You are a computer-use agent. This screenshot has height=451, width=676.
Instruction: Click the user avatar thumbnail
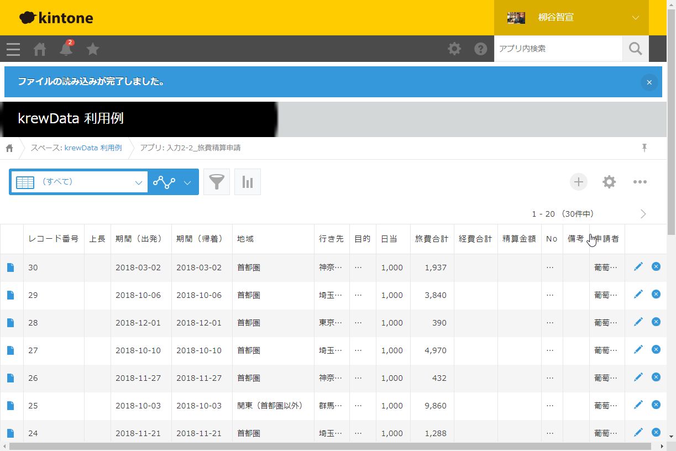pos(516,18)
